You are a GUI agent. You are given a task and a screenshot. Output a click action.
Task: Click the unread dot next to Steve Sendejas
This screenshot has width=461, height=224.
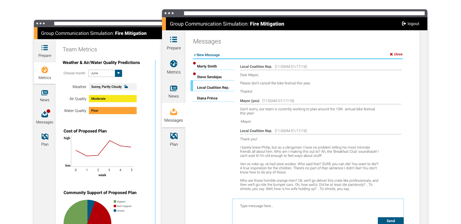coord(194,74)
